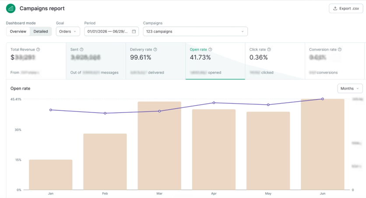This screenshot has width=366, height=198.
Task: Click the Open rate help icon
Action: click(x=210, y=49)
